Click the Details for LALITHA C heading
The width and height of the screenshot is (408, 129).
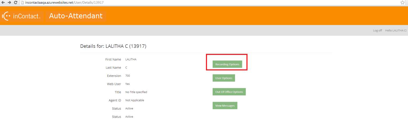coord(113,46)
